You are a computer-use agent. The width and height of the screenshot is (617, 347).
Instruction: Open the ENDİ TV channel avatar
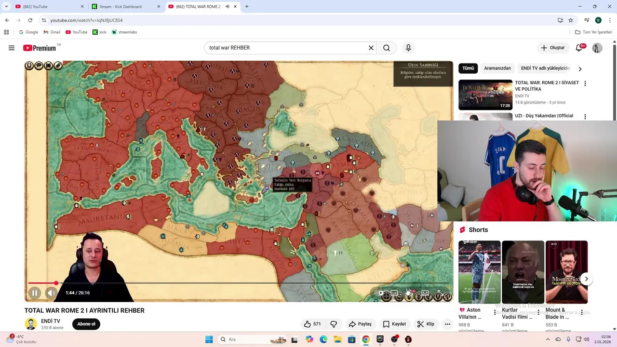click(31, 324)
